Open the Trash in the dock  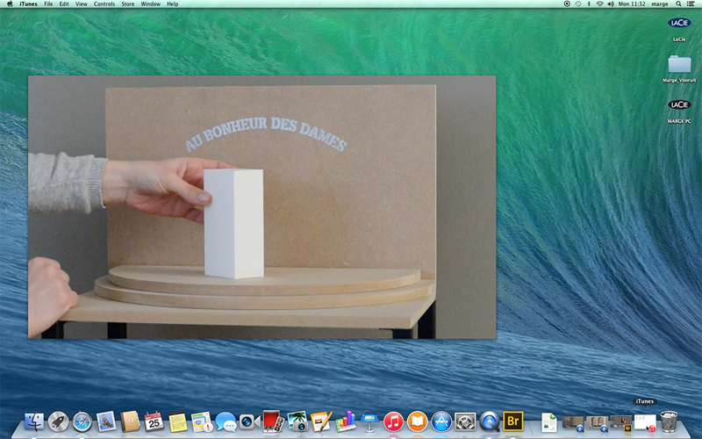point(670,421)
